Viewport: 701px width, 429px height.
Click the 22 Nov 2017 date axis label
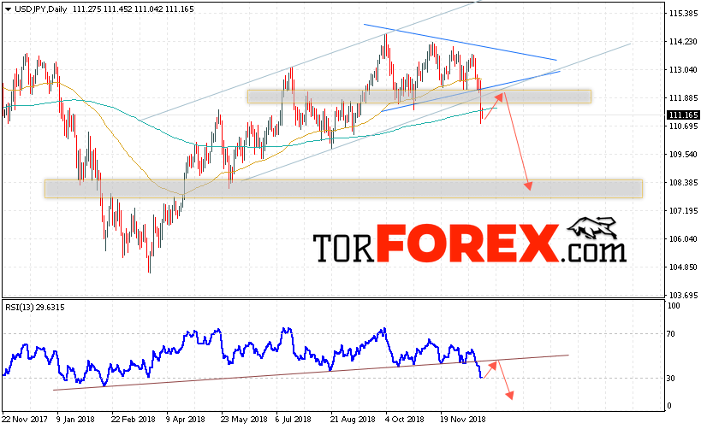25,420
